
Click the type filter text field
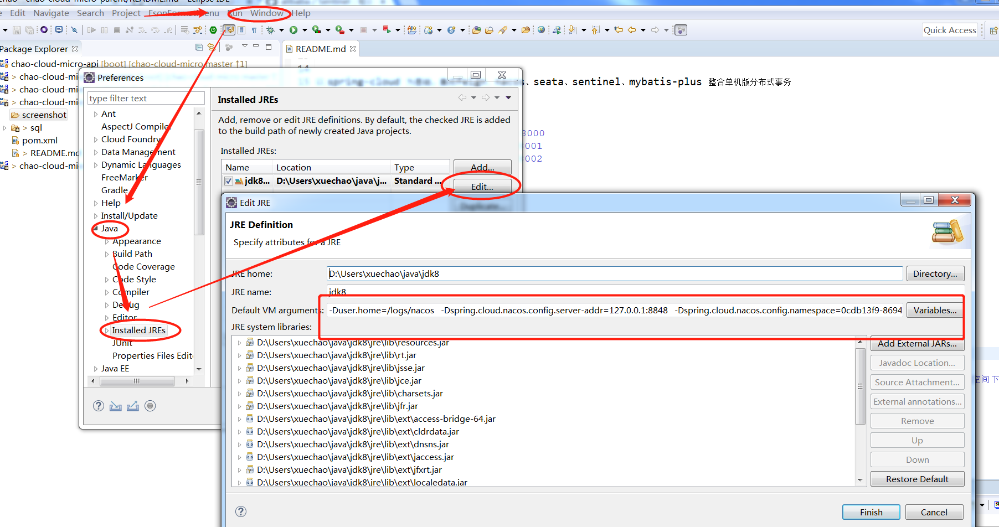tap(146, 98)
